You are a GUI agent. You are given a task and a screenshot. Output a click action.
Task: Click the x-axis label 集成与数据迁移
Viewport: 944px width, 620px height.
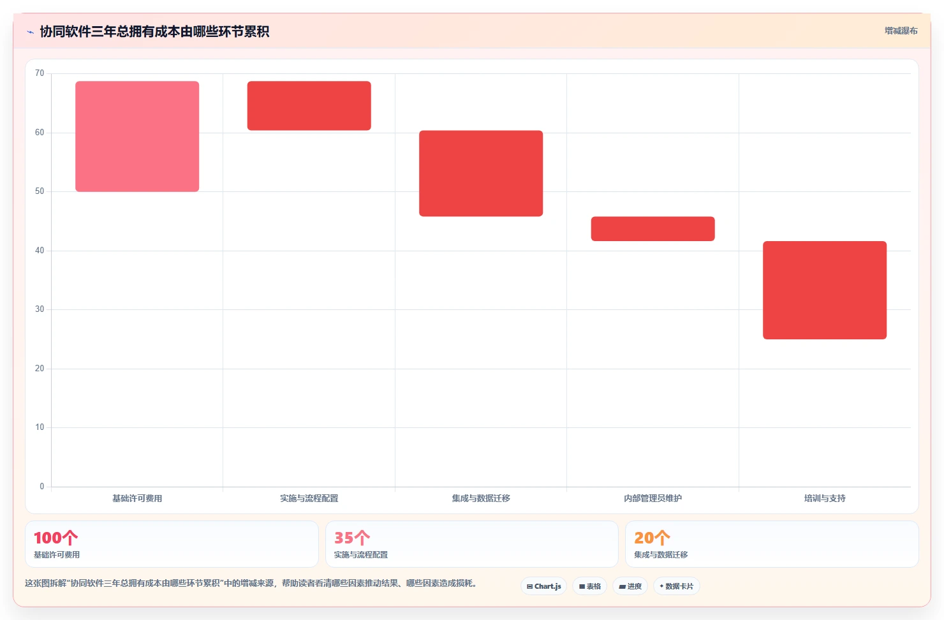(x=481, y=498)
